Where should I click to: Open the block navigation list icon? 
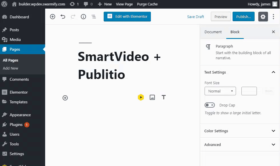pos(94,17)
